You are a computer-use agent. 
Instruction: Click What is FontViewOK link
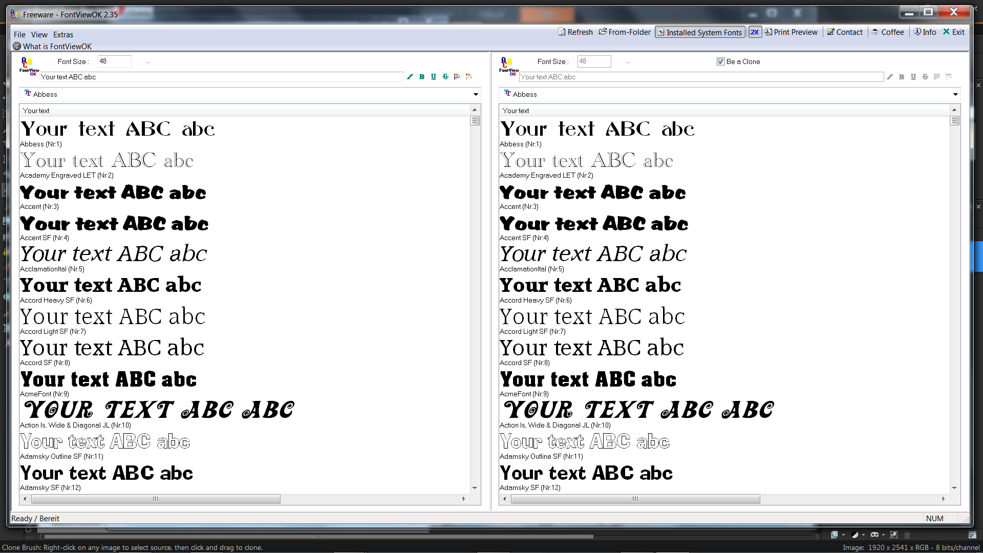(52, 47)
